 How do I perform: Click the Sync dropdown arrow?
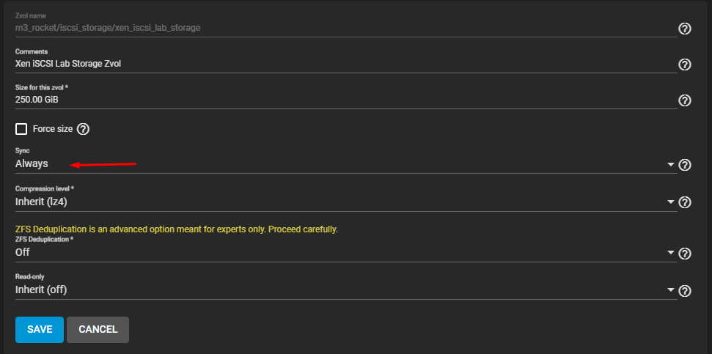(671, 165)
